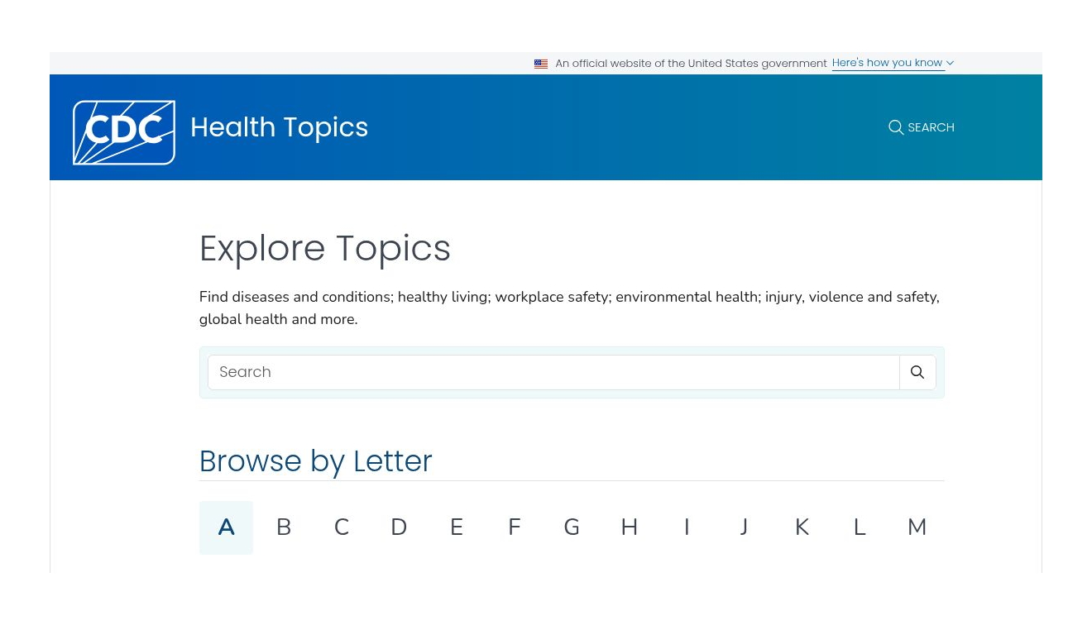Expand the "Here's how you know" dropdown
The height and width of the screenshot is (625, 1092).
(x=893, y=63)
